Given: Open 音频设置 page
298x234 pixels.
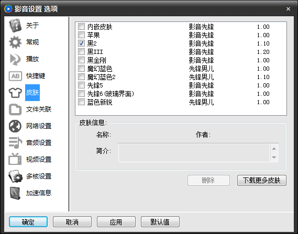Looking at the screenshot, I should click(39, 143).
